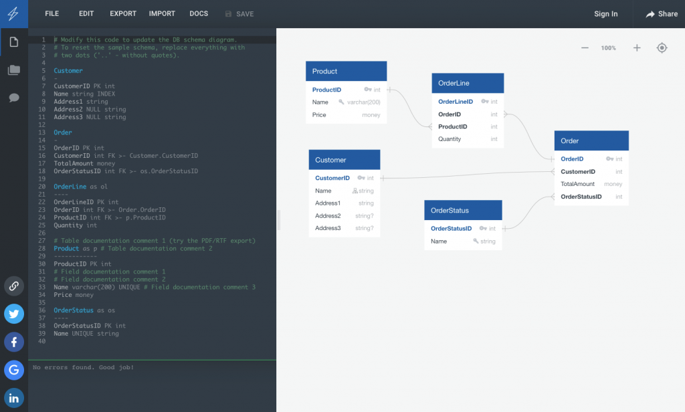Click the Google icon in the sidebar
The height and width of the screenshot is (412, 685).
(13, 370)
